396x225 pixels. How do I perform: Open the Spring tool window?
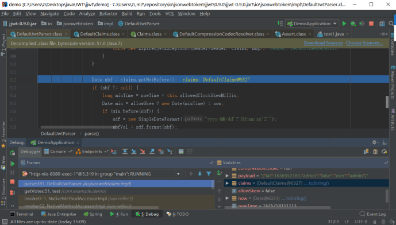[x=93, y=214]
